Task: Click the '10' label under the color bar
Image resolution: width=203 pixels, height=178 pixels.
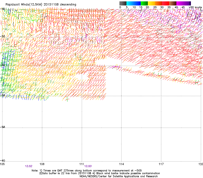Action: pyautogui.click(x=134, y=7)
